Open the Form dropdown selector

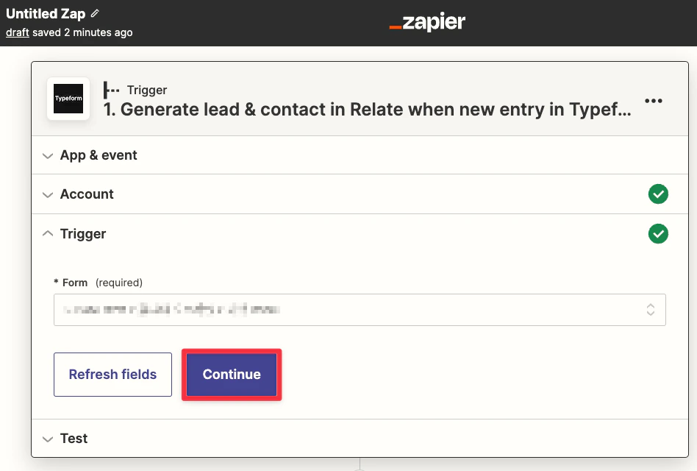click(x=360, y=310)
